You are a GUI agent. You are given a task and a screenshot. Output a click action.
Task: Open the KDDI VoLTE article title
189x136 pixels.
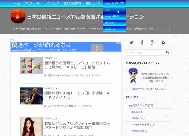(x=77, y=65)
